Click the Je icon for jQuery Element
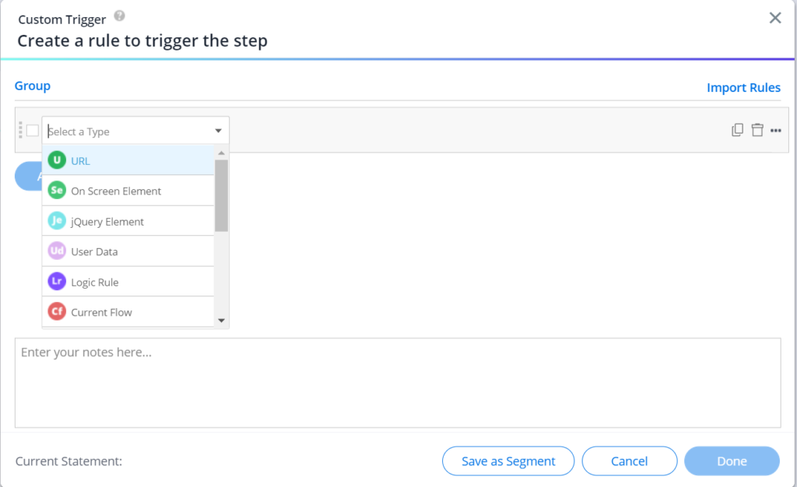 [x=57, y=221]
